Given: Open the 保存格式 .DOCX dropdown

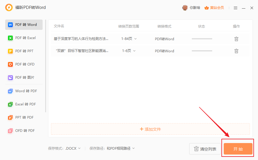Looking at the screenshot, I should click(73, 149).
